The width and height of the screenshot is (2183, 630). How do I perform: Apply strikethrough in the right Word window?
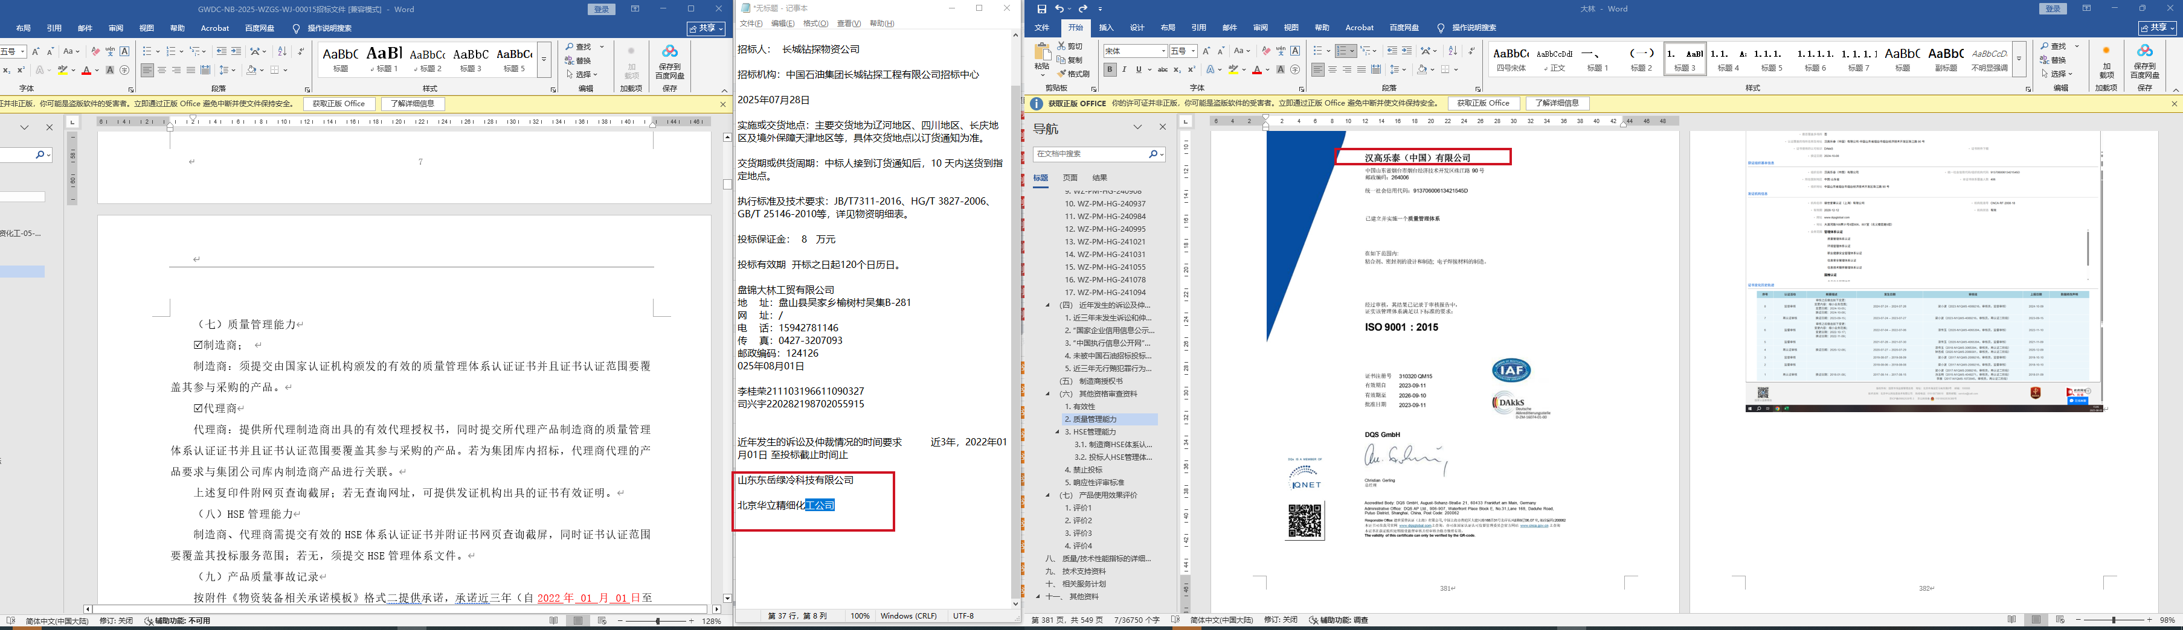coord(1163,69)
